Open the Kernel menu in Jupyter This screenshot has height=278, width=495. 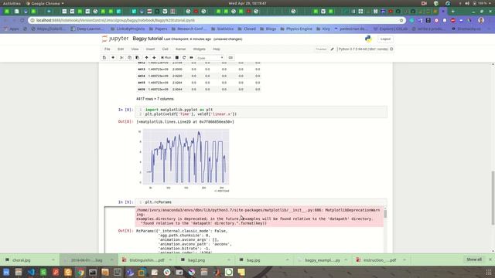click(x=180, y=49)
